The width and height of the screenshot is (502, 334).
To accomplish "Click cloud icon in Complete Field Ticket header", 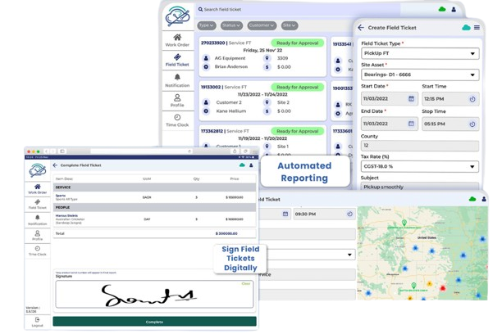I will point(242,165).
